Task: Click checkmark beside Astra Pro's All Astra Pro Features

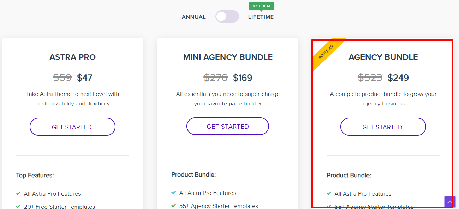Action: point(18,193)
